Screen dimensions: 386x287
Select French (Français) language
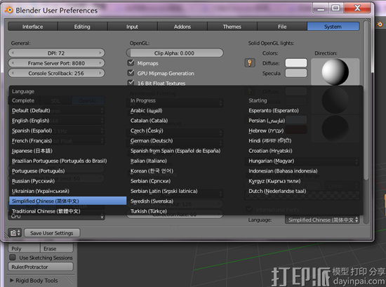67,140
